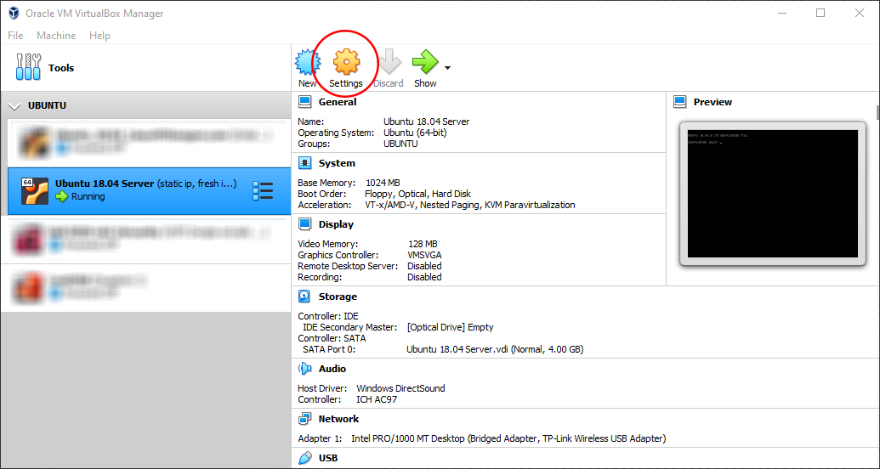The width and height of the screenshot is (880, 469).
Task: Collapse the UBUNTU group chevron
Action: pos(16,106)
